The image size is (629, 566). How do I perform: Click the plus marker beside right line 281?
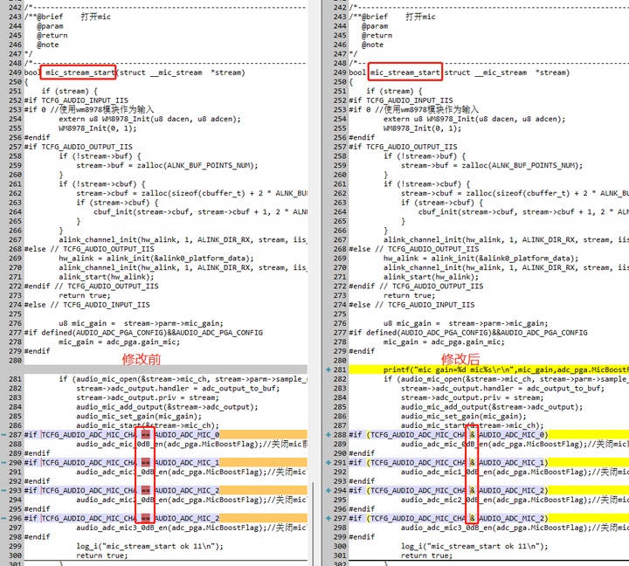pos(328,369)
